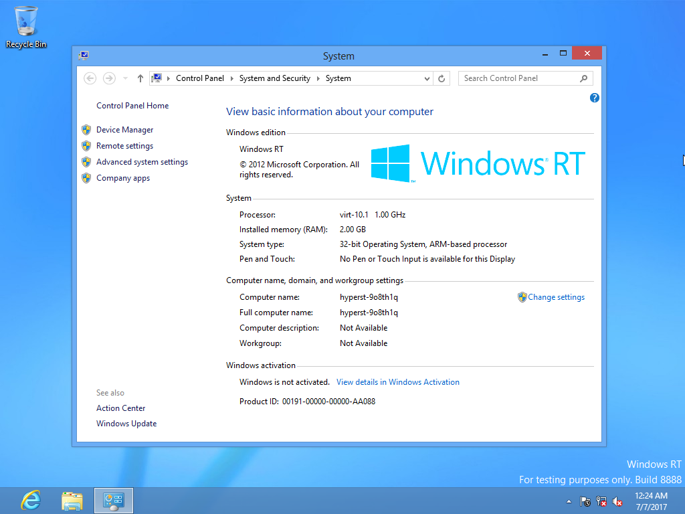The height and width of the screenshot is (514, 685).
Task: Click the volume speaker icon in system tray
Action: pyautogui.click(x=618, y=501)
